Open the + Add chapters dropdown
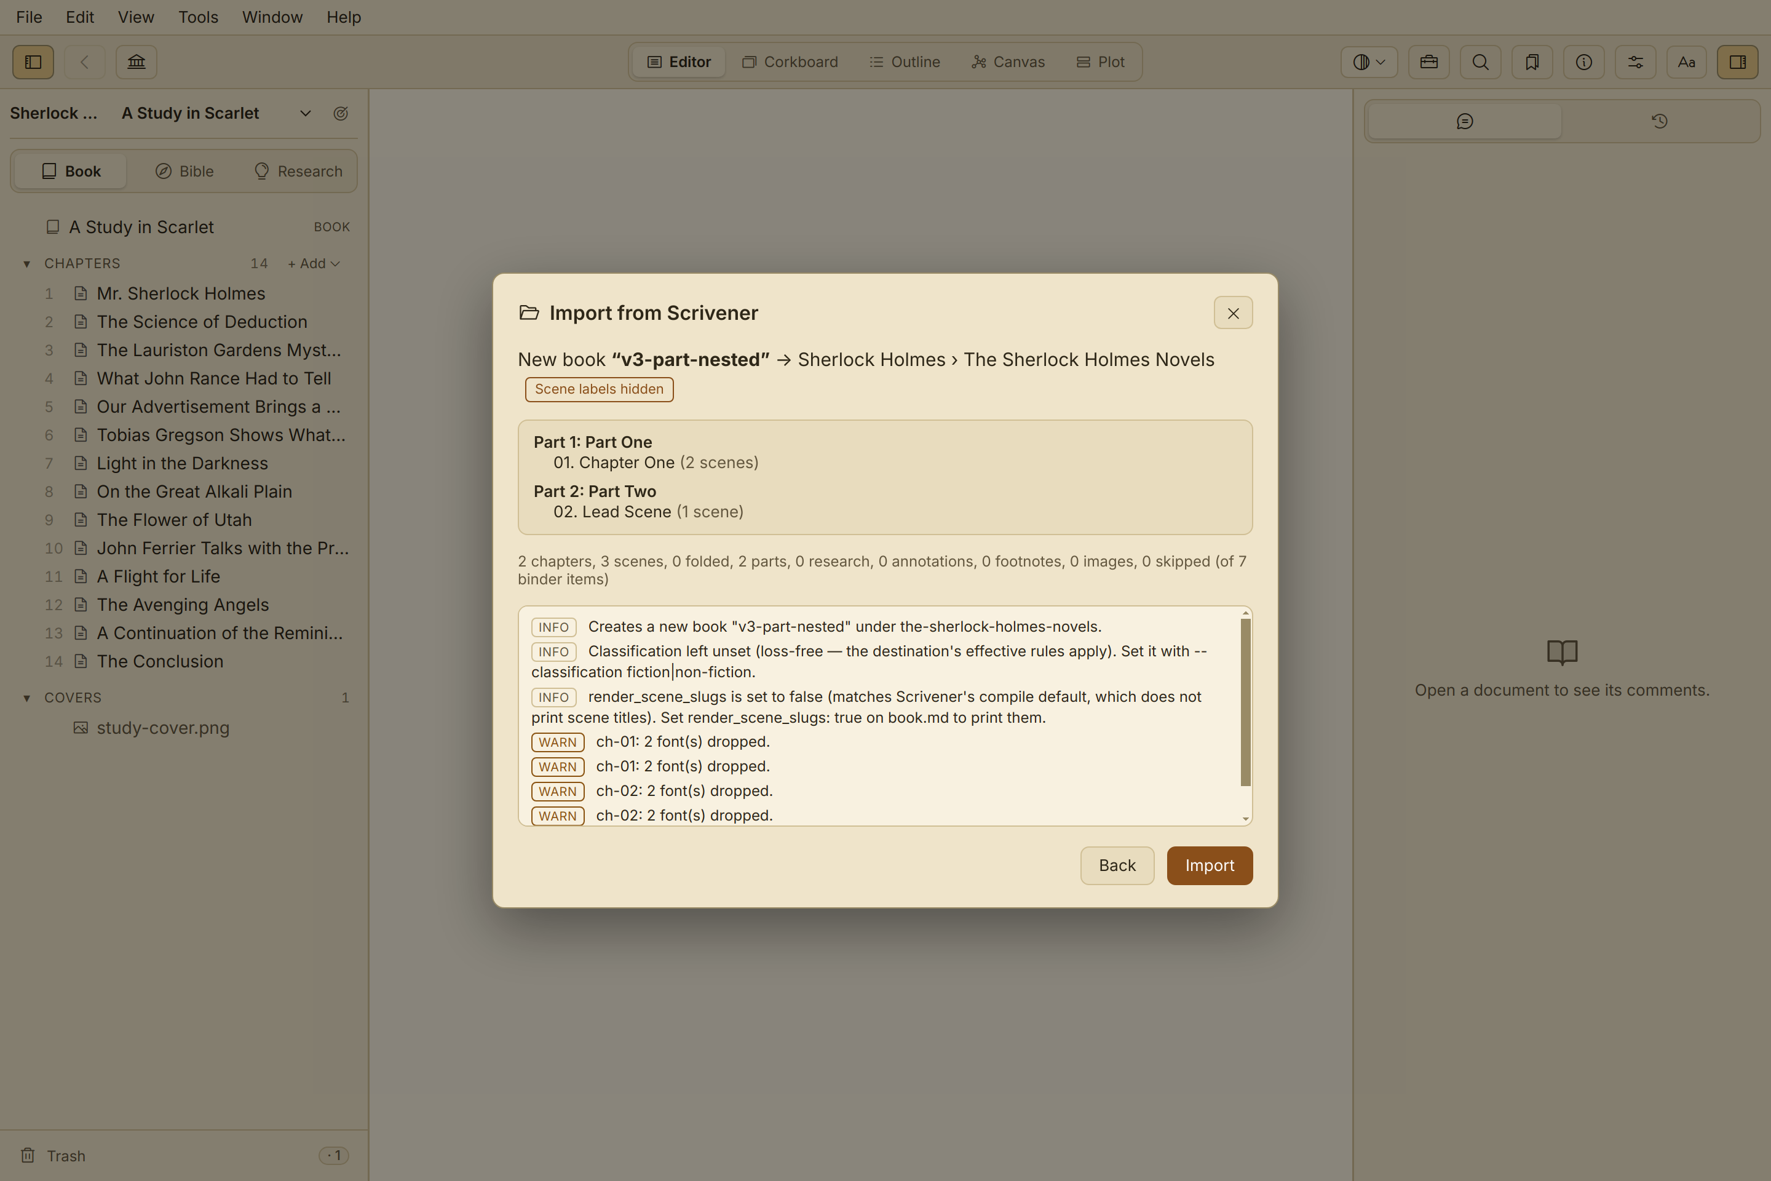1771x1181 pixels. pyautogui.click(x=314, y=264)
